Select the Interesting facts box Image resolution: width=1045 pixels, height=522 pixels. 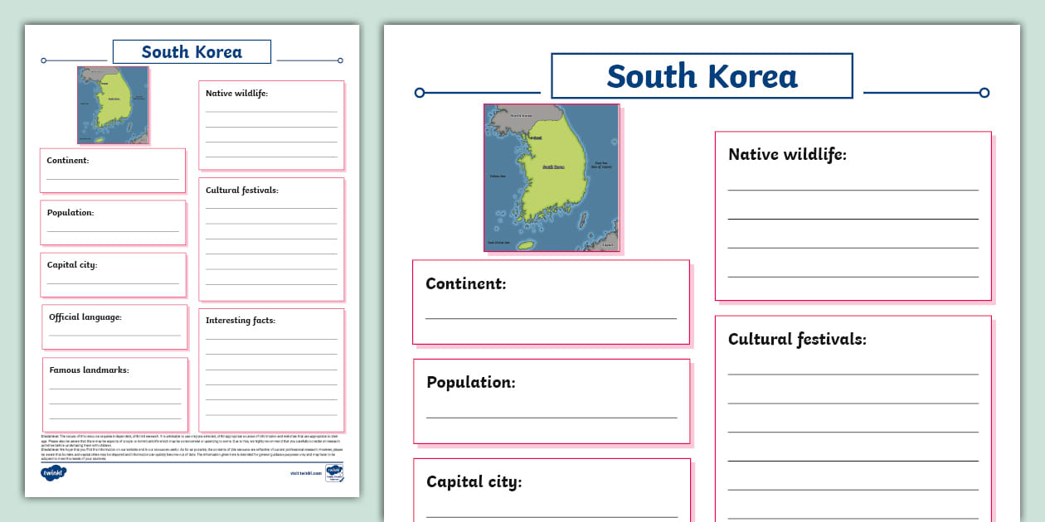(x=271, y=370)
